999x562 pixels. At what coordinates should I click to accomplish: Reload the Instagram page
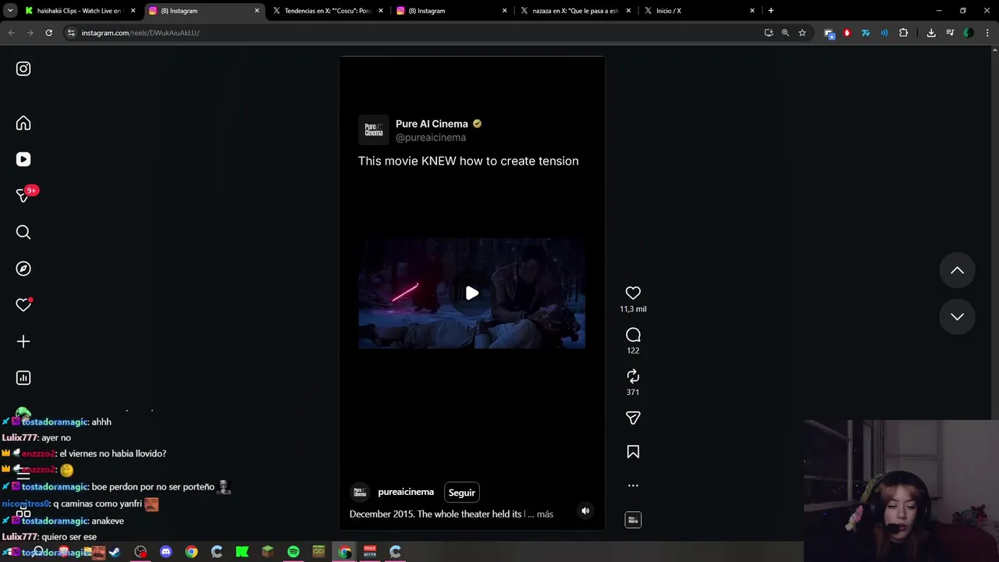[x=48, y=33]
